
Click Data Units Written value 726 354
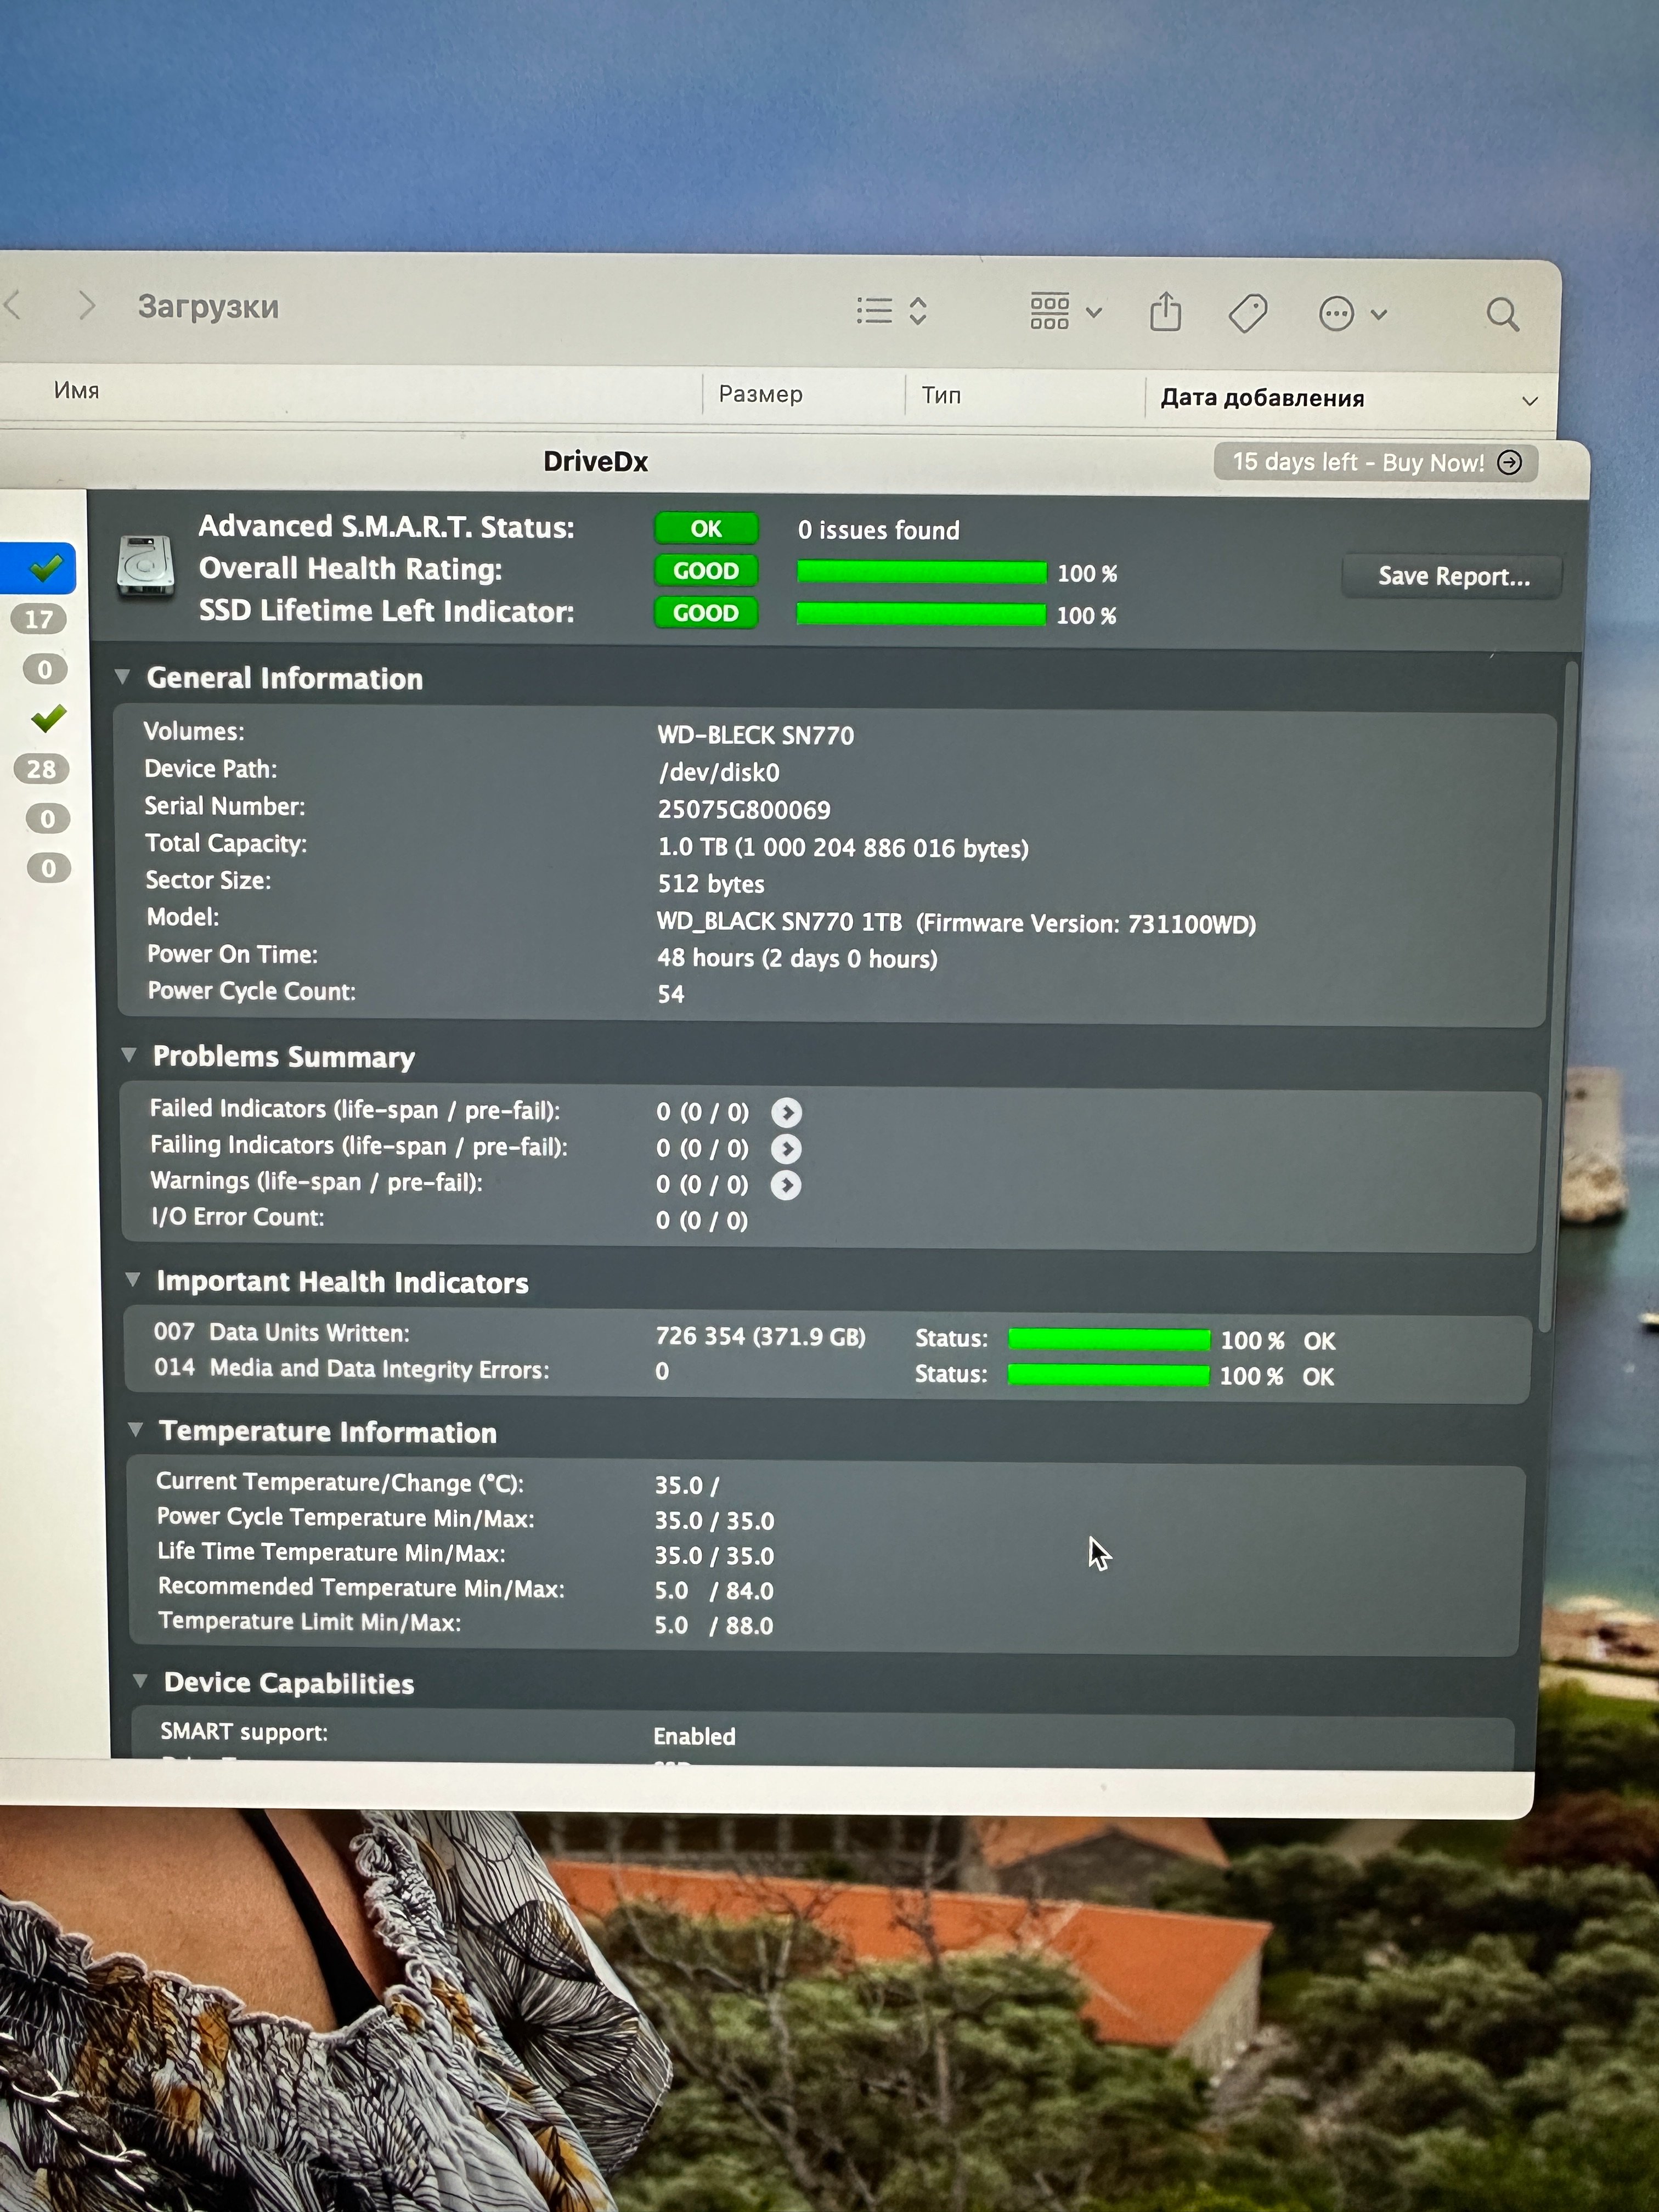760,1337
